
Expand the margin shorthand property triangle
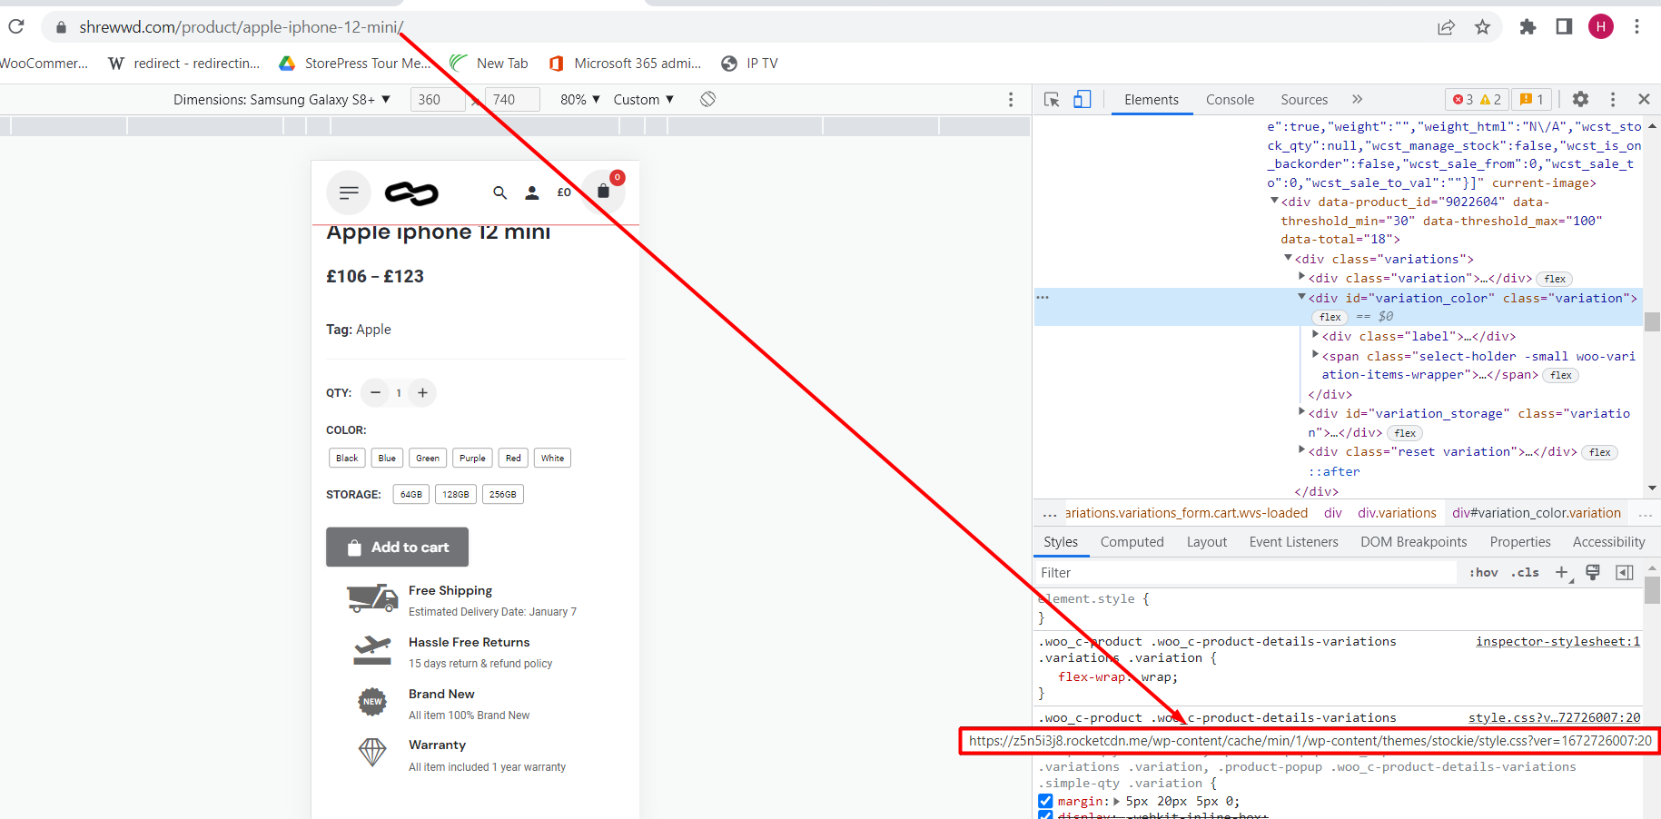point(1116,801)
